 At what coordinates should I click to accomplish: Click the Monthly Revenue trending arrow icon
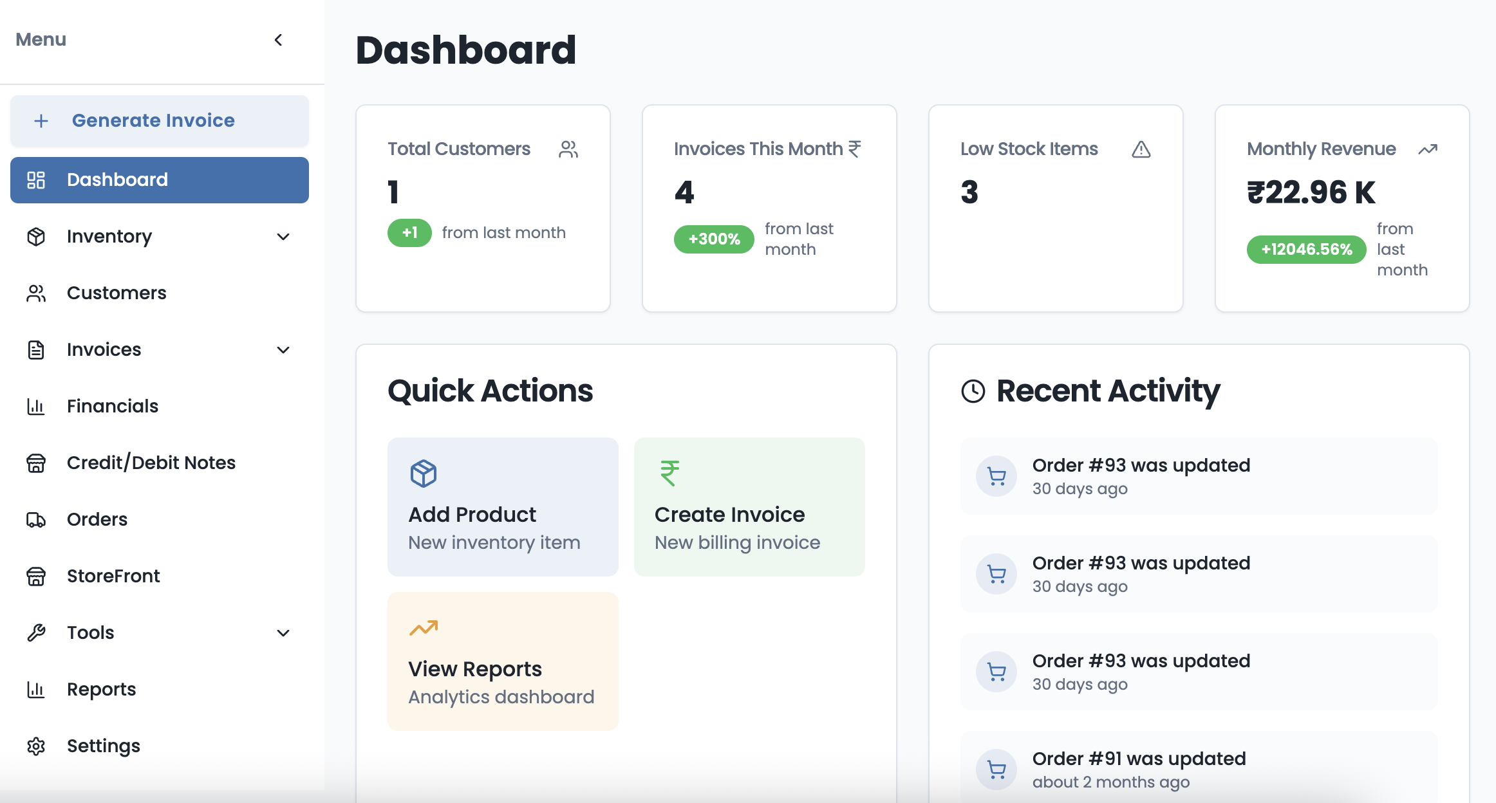pos(1427,149)
